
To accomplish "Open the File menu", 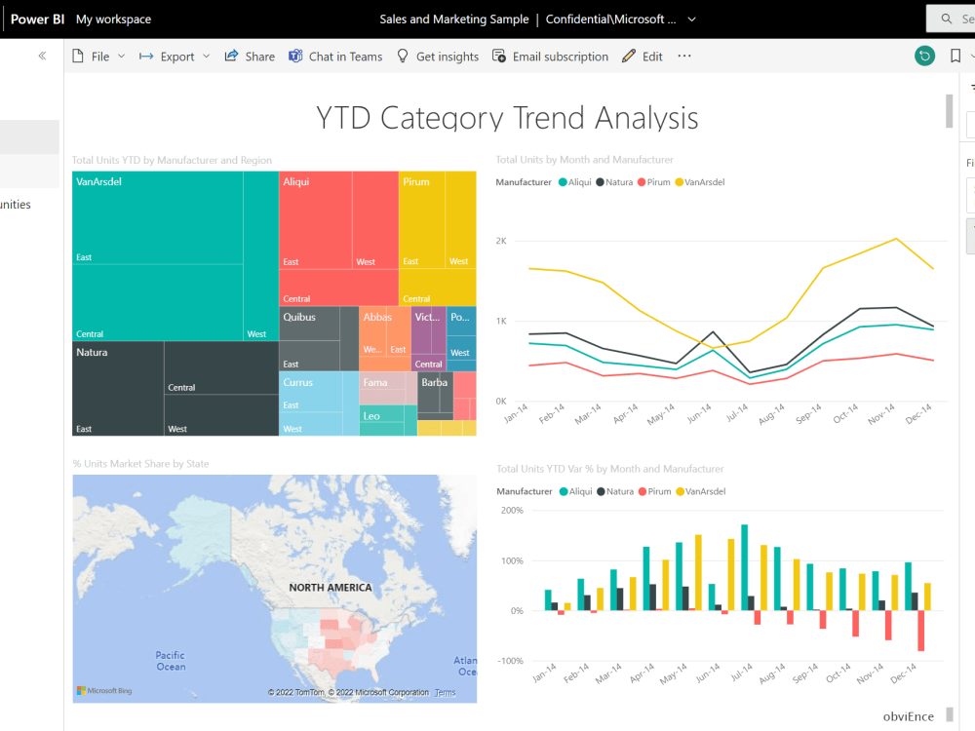I will click(98, 57).
